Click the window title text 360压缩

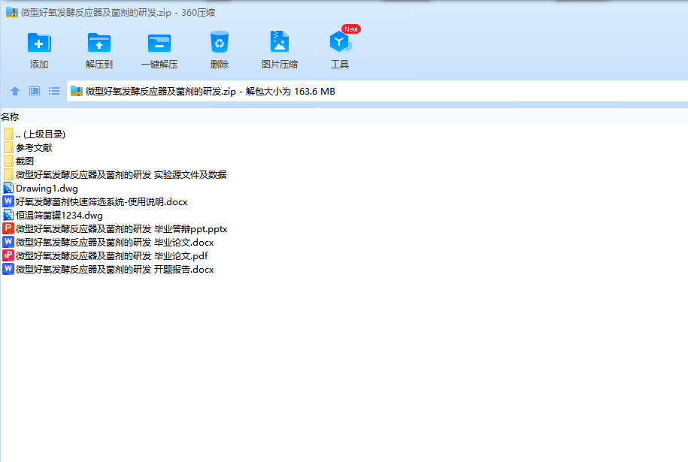click(198, 13)
